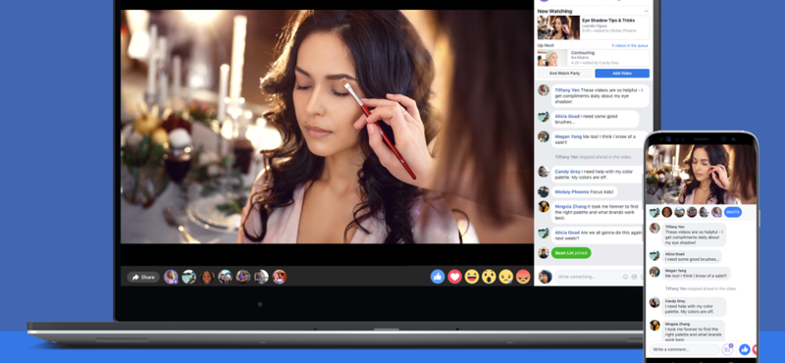785x363 pixels.
Task: Click the green 'Sean Lin joined' badge
Action: pyautogui.click(x=571, y=253)
